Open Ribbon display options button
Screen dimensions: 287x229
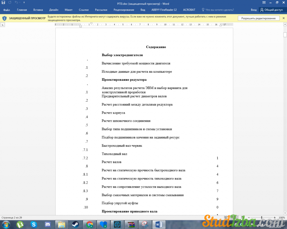[x=264, y=3]
